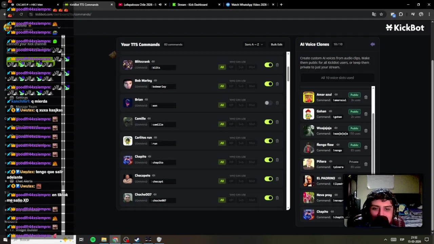The image size is (434, 244).
Task: Set Chapito permission to All
Action: 222,162
